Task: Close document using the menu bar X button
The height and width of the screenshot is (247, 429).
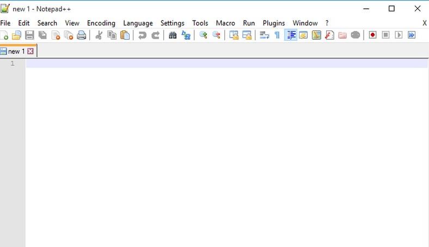Action: click(424, 23)
